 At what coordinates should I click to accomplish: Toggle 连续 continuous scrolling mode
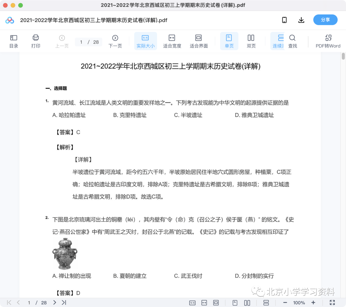click(278, 41)
